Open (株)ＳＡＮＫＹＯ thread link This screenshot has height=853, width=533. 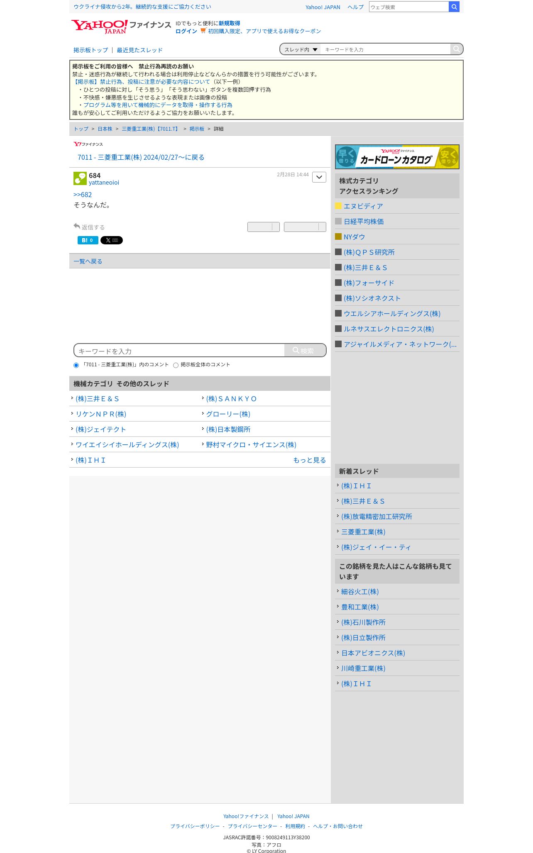click(x=231, y=399)
